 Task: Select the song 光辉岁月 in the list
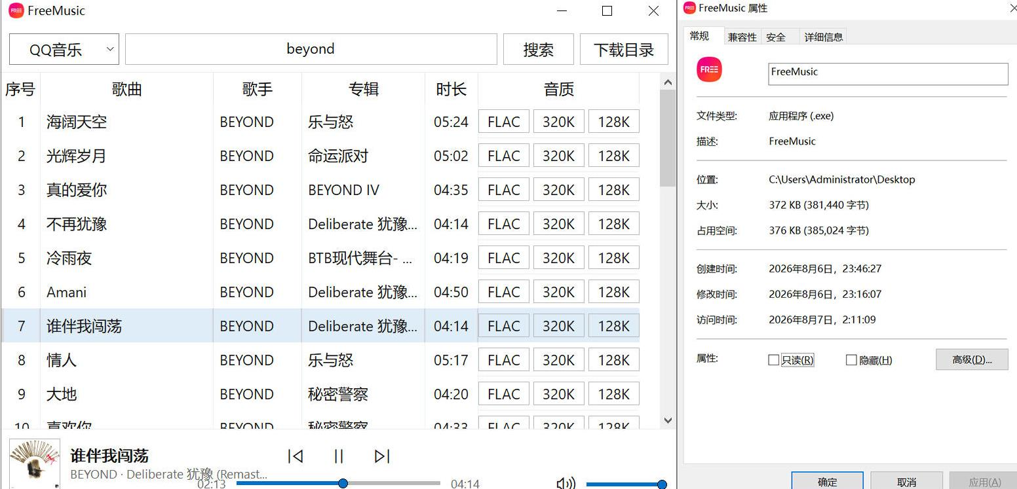coord(77,156)
